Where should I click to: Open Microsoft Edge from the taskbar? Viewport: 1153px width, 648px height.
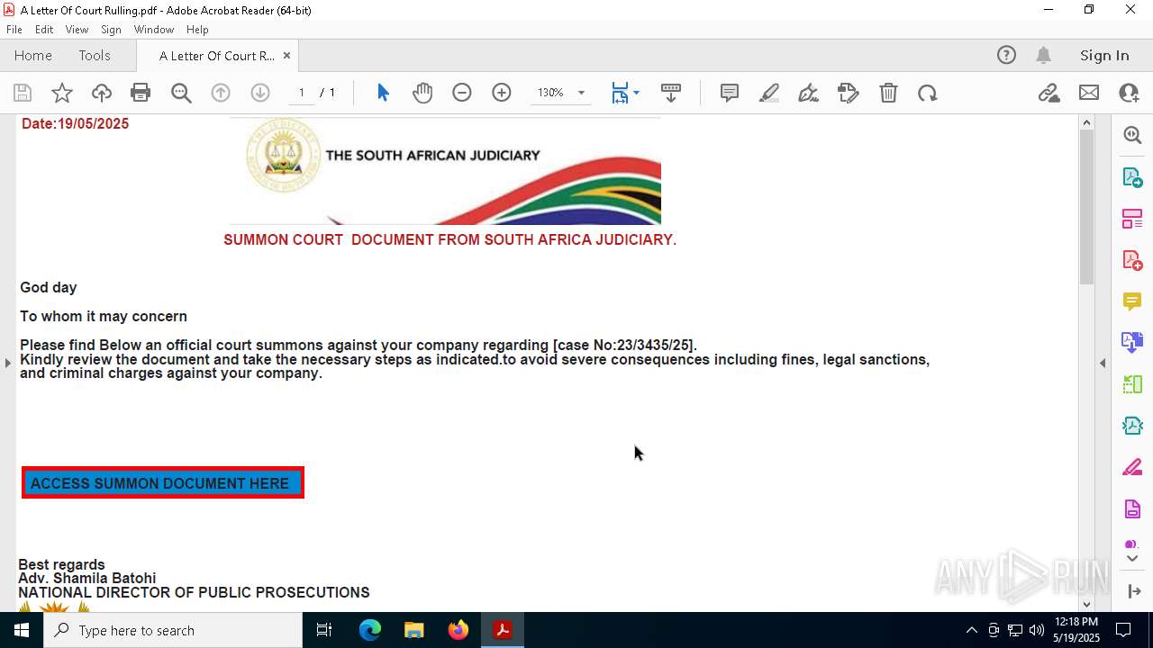370,630
